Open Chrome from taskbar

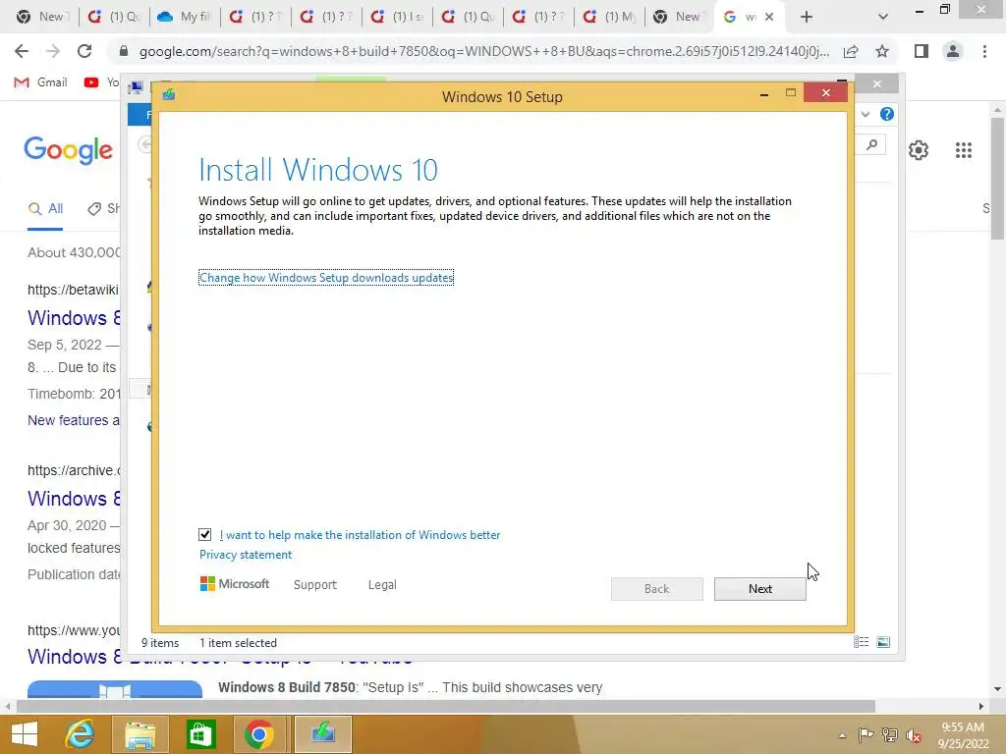pyautogui.click(x=259, y=734)
